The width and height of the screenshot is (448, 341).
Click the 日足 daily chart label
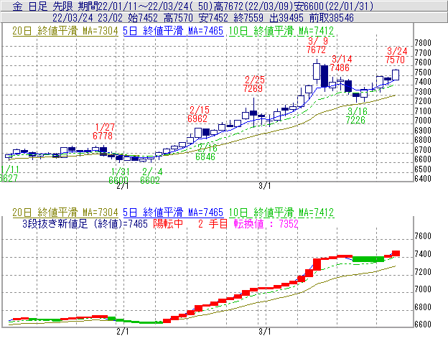(38, 6)
